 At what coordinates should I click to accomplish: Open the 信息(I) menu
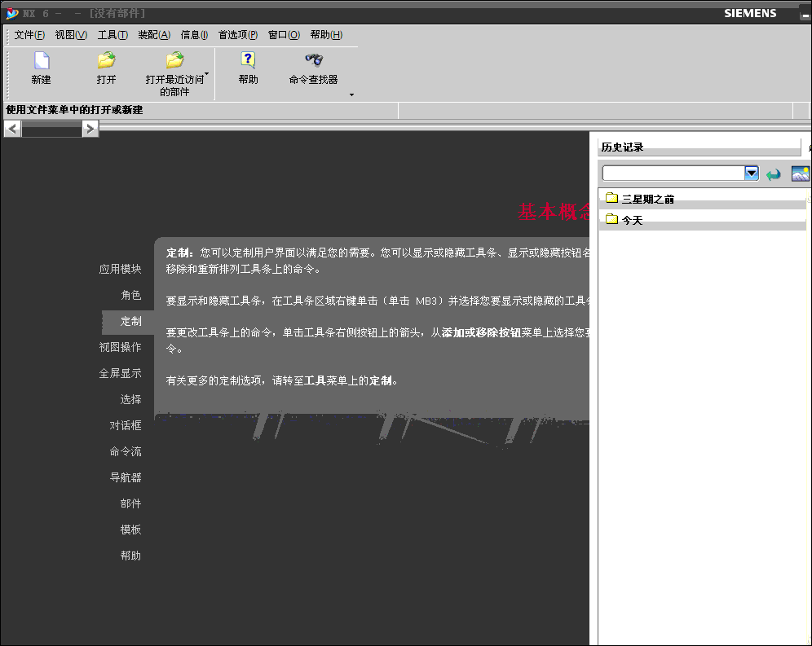click(x=194, y=35)
